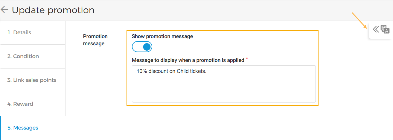This screenshot has height=140, width=393.
Task: Click the red required asterisk
Action: [247, 59]
